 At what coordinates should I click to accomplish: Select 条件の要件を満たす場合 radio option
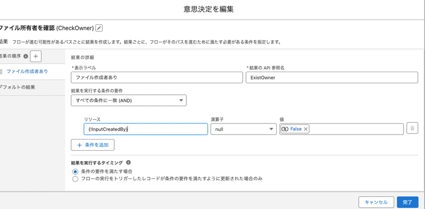click(75, 171)
